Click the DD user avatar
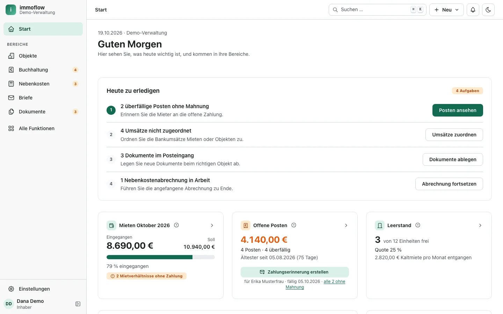 pos(9,304)
